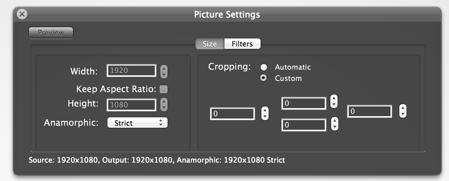Viewport: 449px width, 181px height.
Task: Switch to the Size tab
Action: coord(210,44)
